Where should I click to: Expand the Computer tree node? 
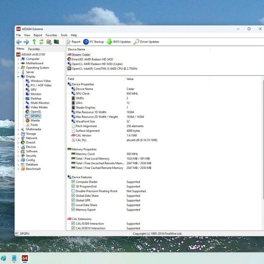click(18, 59)
